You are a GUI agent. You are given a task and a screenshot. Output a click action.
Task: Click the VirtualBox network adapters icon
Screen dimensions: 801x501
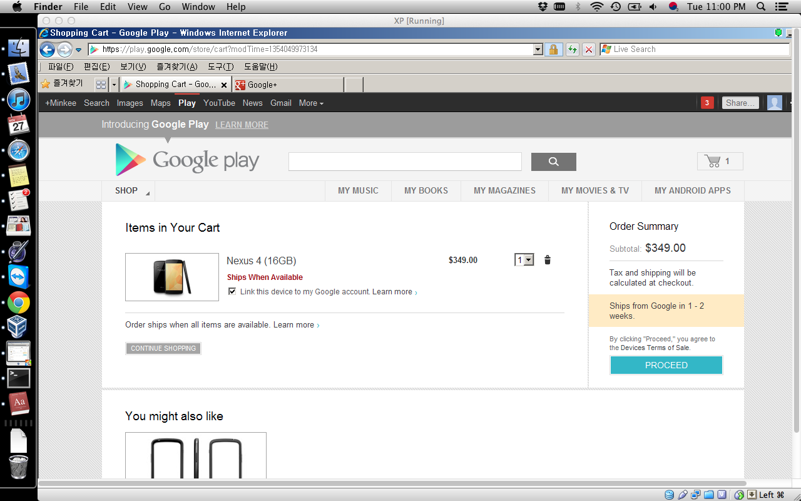click(696, 495)
